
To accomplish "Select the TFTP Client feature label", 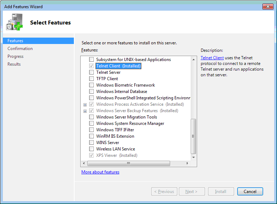I will tap(107, 79).
